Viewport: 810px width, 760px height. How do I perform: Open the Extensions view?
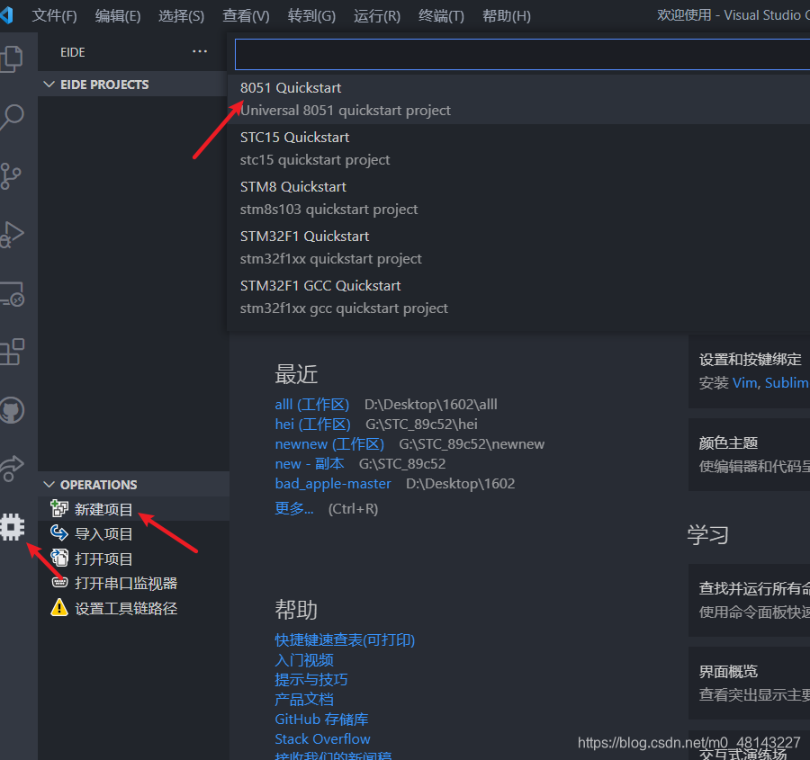(12, 353)
